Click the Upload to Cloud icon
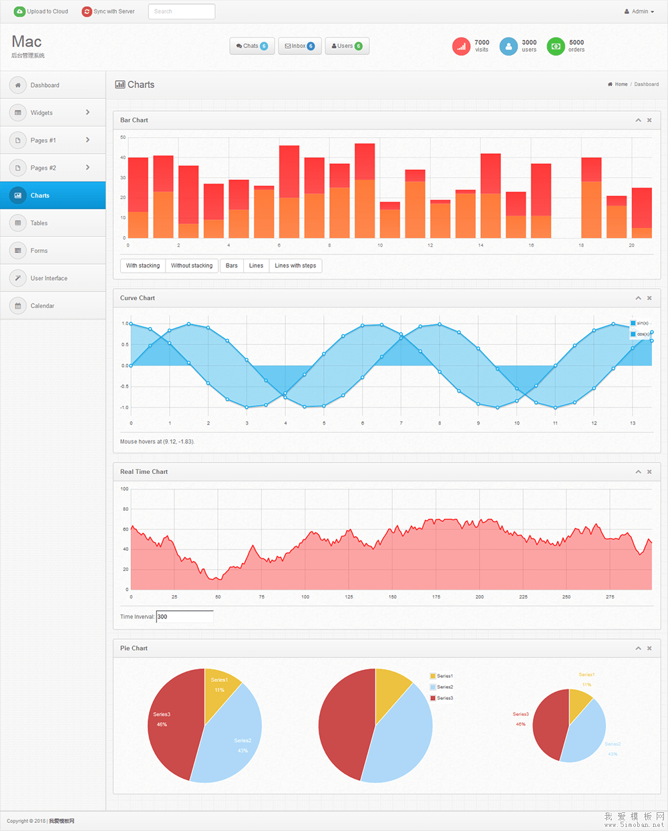 19,11
